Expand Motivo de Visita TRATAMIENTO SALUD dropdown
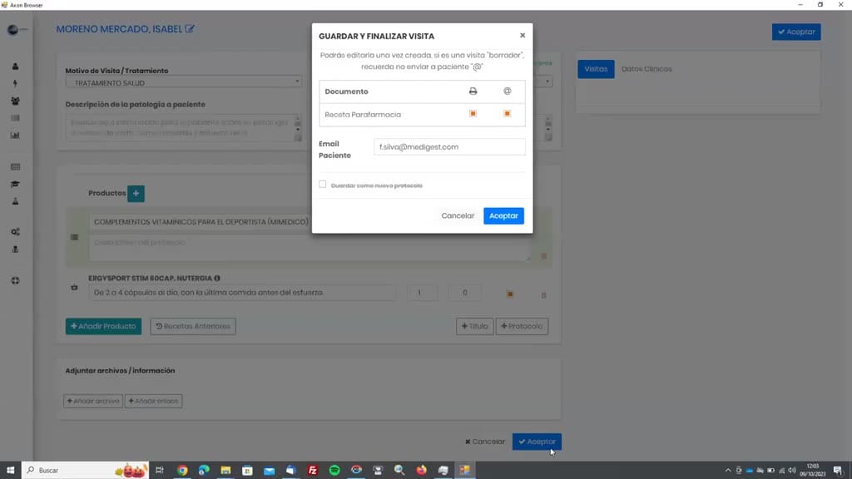Viewport: 852px width, 479px height. (184, 82)
